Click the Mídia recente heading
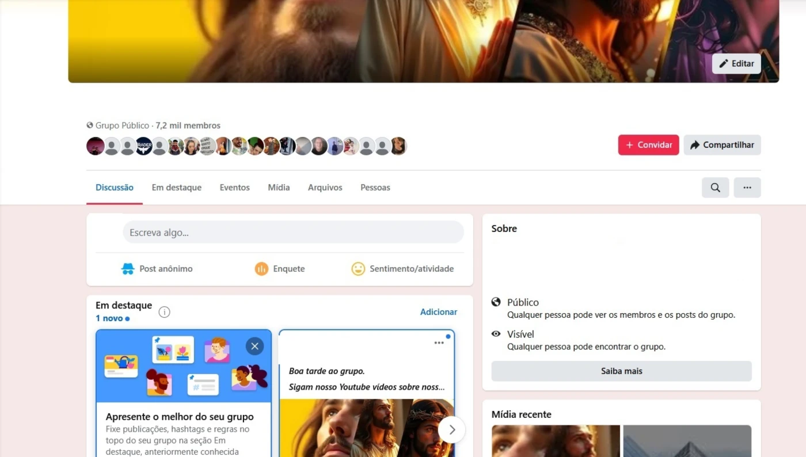Viewport: 806px width, 457px height. (x=522, y=414)
